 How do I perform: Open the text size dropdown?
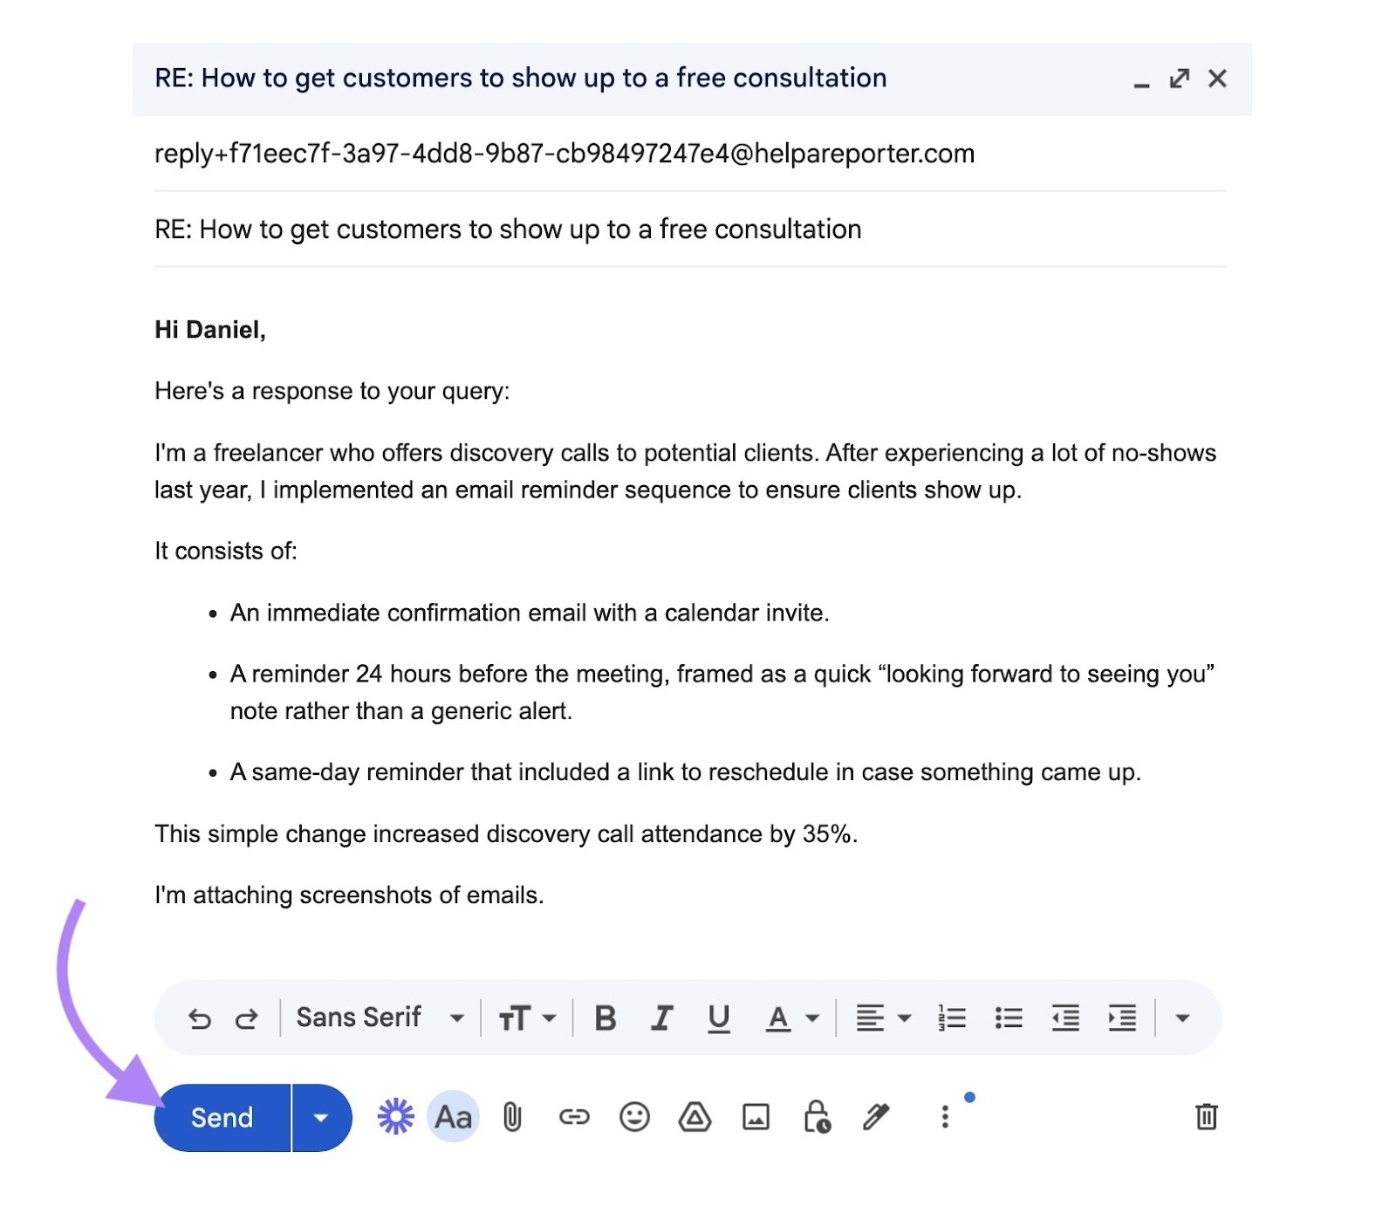(x=523, y=1017)
